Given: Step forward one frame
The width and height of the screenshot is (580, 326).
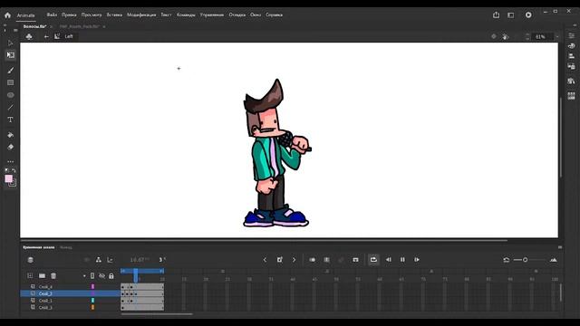Looking at the screenshot, I should click(417, 260).
